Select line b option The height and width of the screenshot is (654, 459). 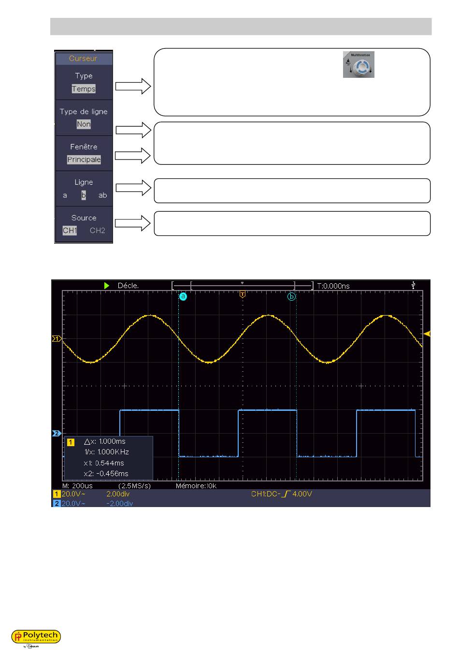tap(84, 195)
